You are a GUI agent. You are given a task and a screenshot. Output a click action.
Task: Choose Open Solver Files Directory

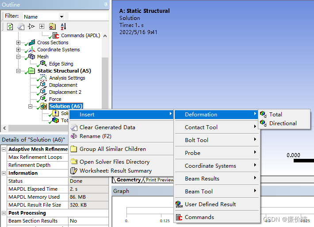(x=121, y=162)
